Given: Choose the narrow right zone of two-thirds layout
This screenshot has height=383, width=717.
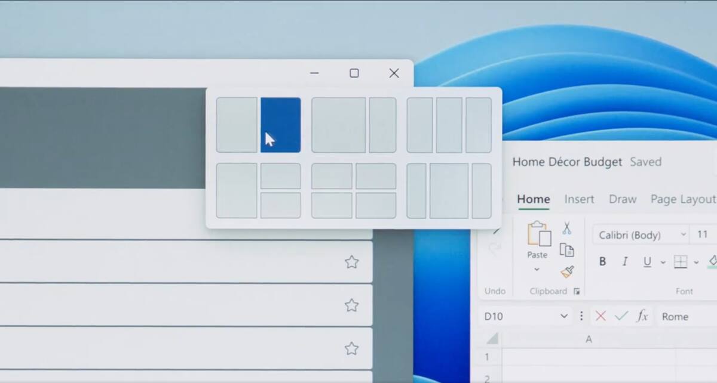Looking at the screenshot, I should point(382,125).
